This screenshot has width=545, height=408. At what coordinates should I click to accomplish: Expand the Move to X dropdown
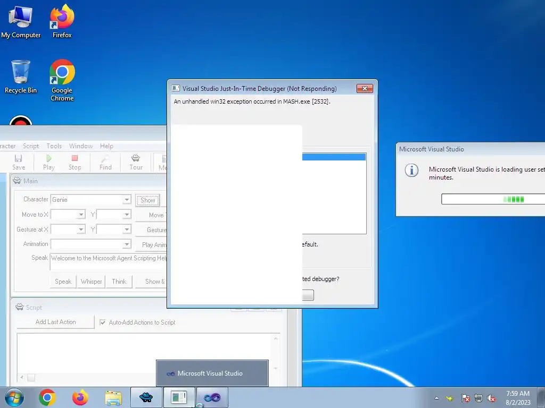(81, 215)
